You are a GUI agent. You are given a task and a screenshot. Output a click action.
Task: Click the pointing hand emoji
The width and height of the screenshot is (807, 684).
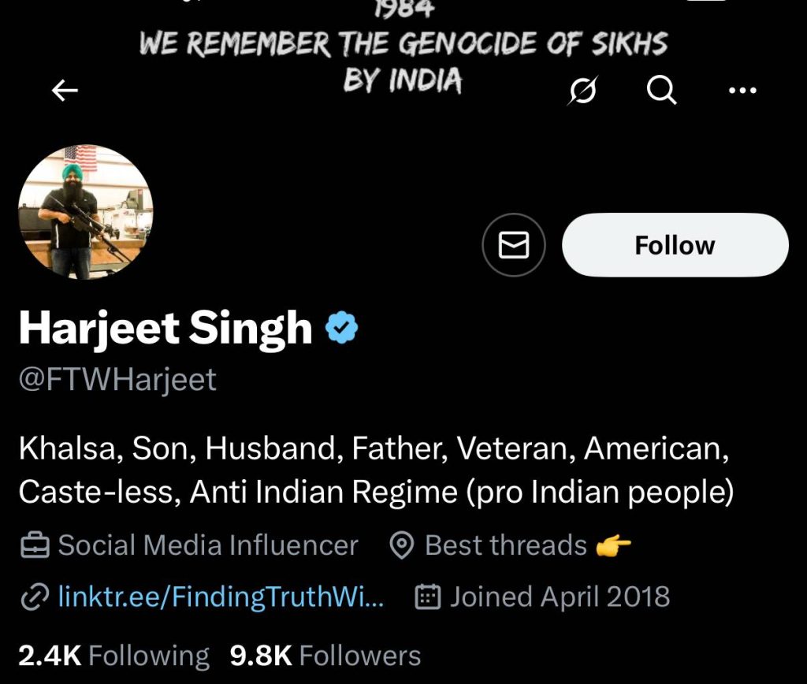click(x=614, y=545)
